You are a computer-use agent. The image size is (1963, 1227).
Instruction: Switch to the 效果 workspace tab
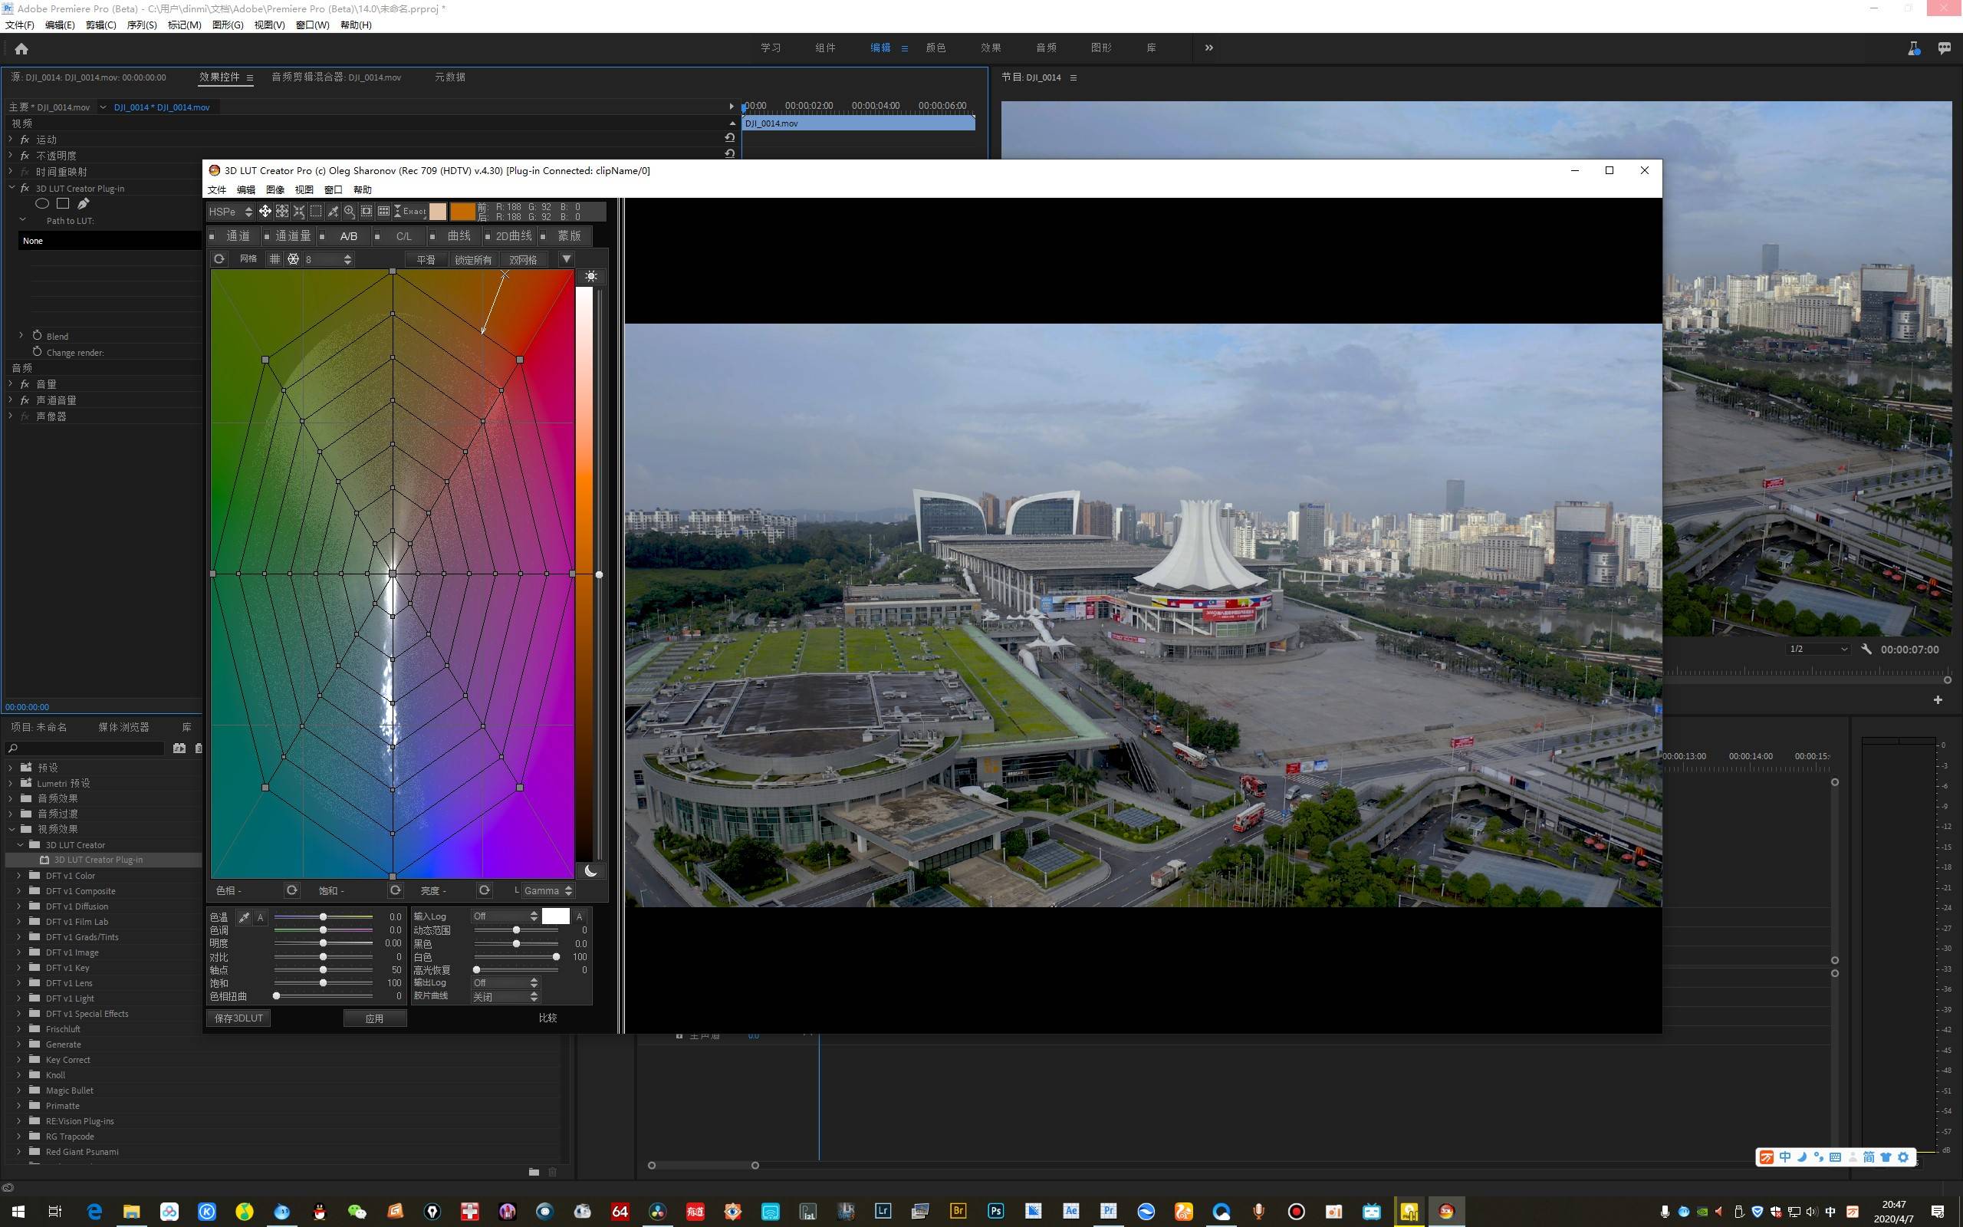tap(991, 48)
